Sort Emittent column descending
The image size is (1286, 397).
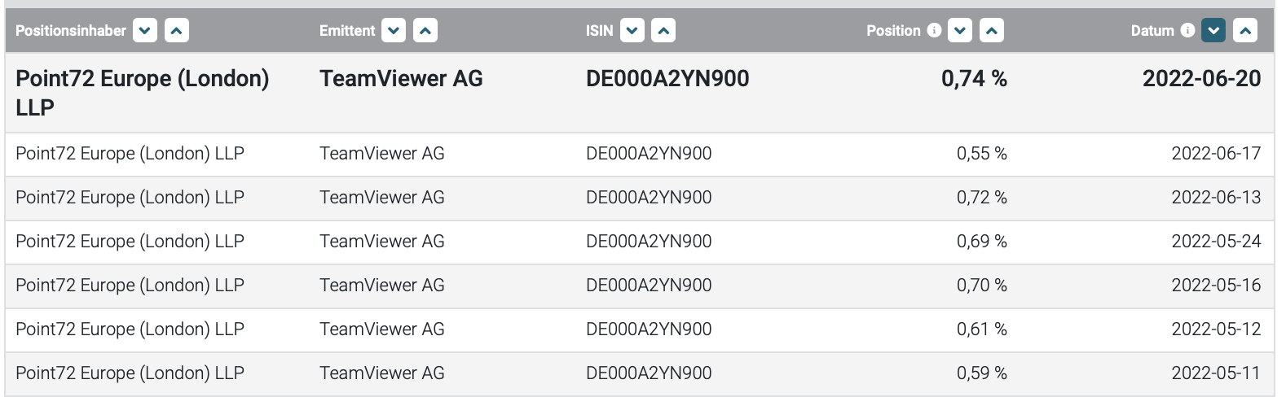coord(394,31)
